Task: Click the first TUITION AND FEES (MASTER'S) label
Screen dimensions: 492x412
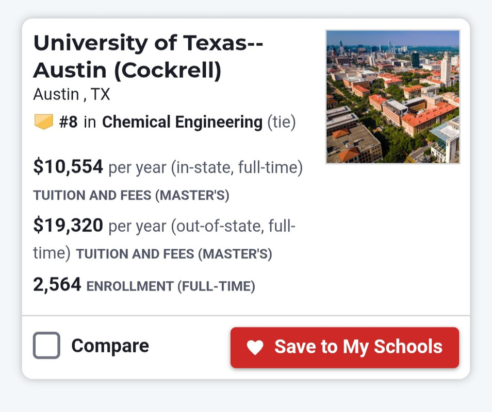Action: click(x=131, y=196)
